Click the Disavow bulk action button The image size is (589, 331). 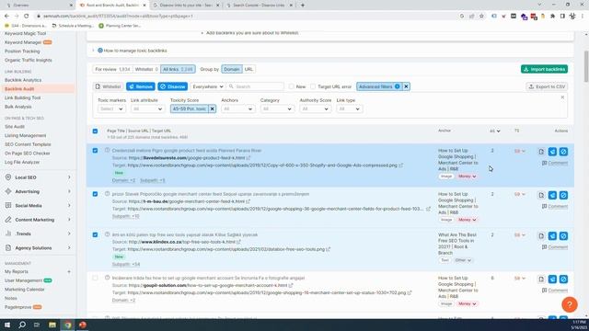pyautogui.click(x=173, y=86)
